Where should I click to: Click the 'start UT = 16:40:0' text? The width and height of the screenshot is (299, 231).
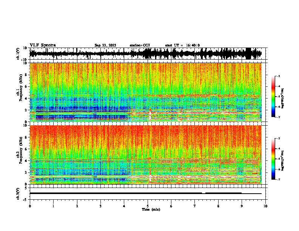tap(182, 45)
